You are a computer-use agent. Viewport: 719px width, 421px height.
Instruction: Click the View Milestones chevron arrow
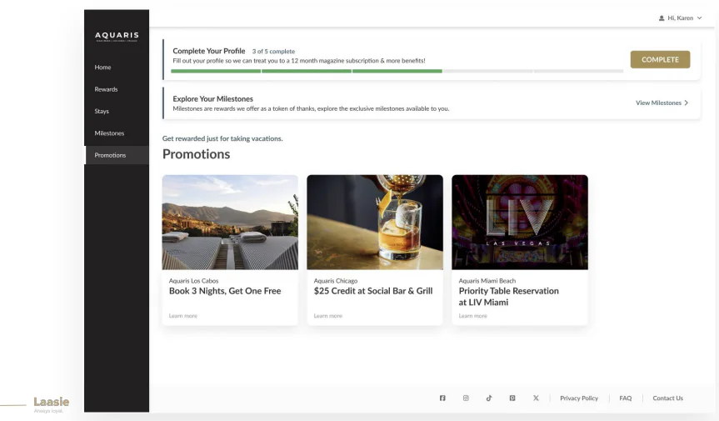(x=687, y=103)
